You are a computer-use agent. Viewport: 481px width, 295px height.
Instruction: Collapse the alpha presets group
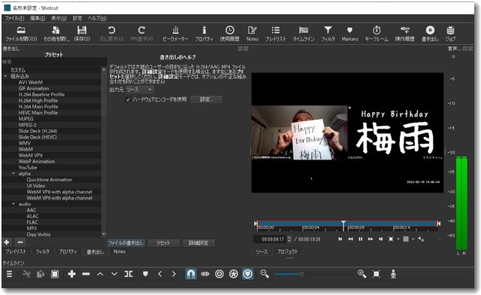coord(14,174)
